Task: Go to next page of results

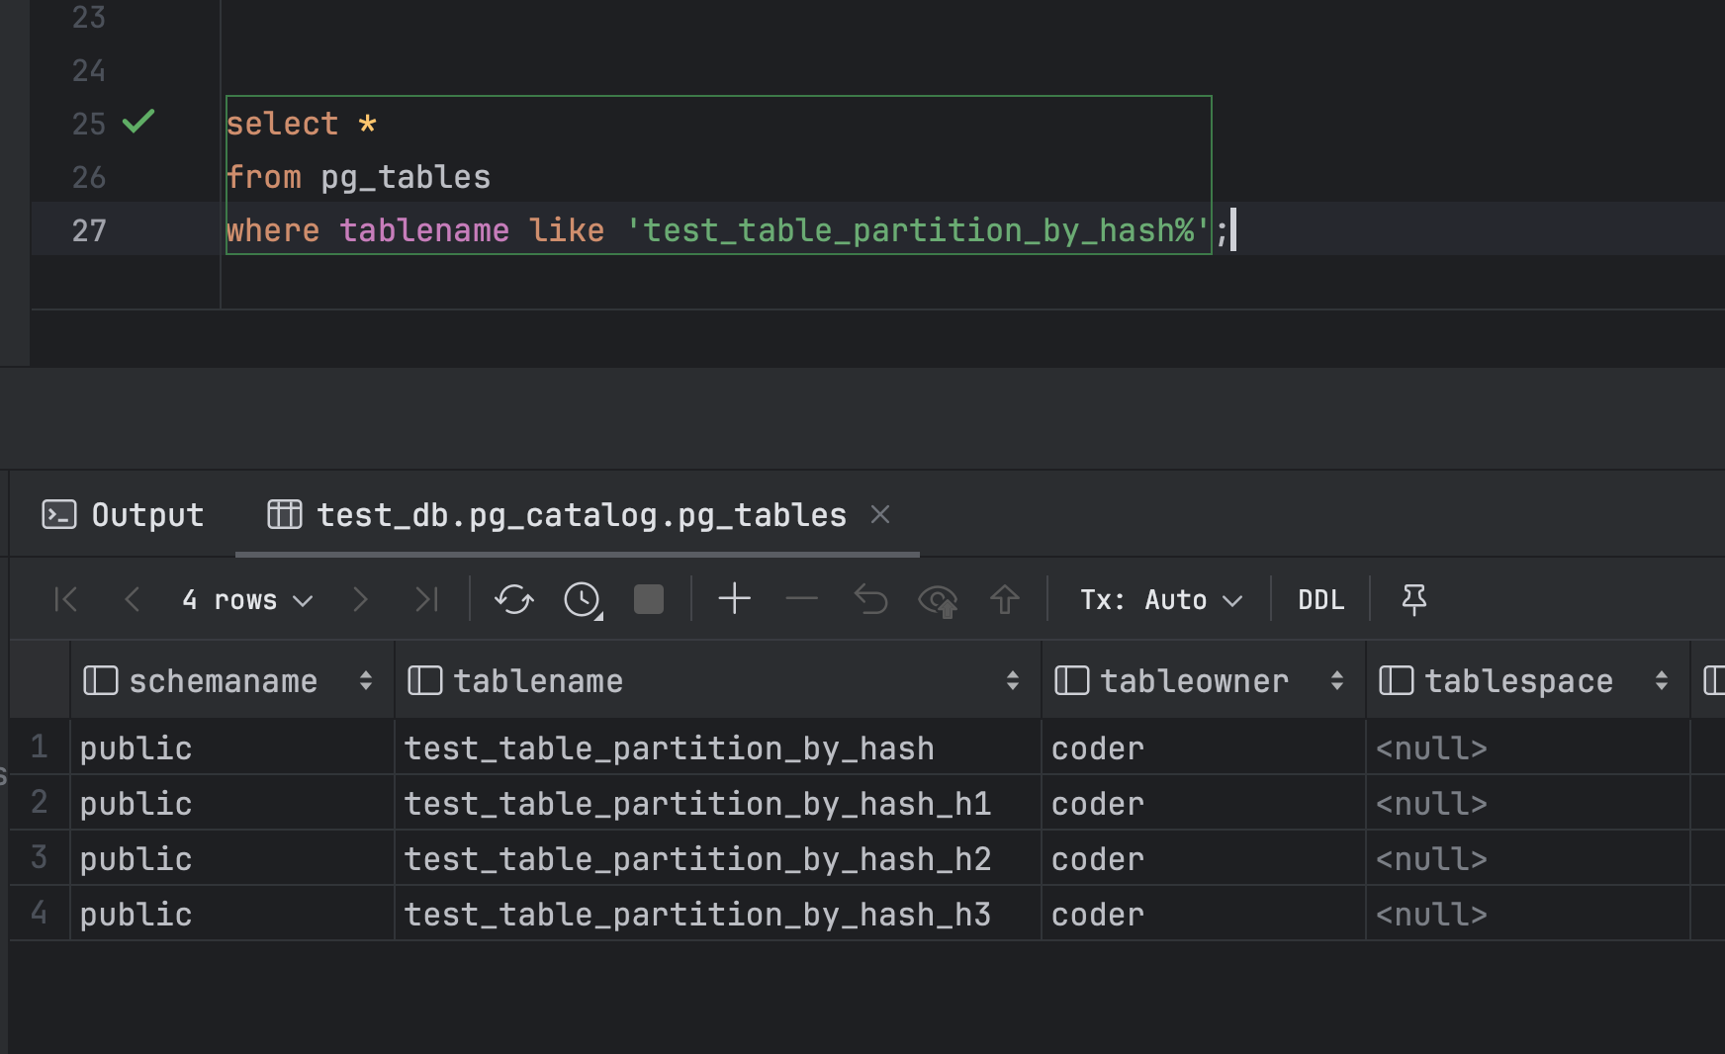Action: [x=360, y=599]
